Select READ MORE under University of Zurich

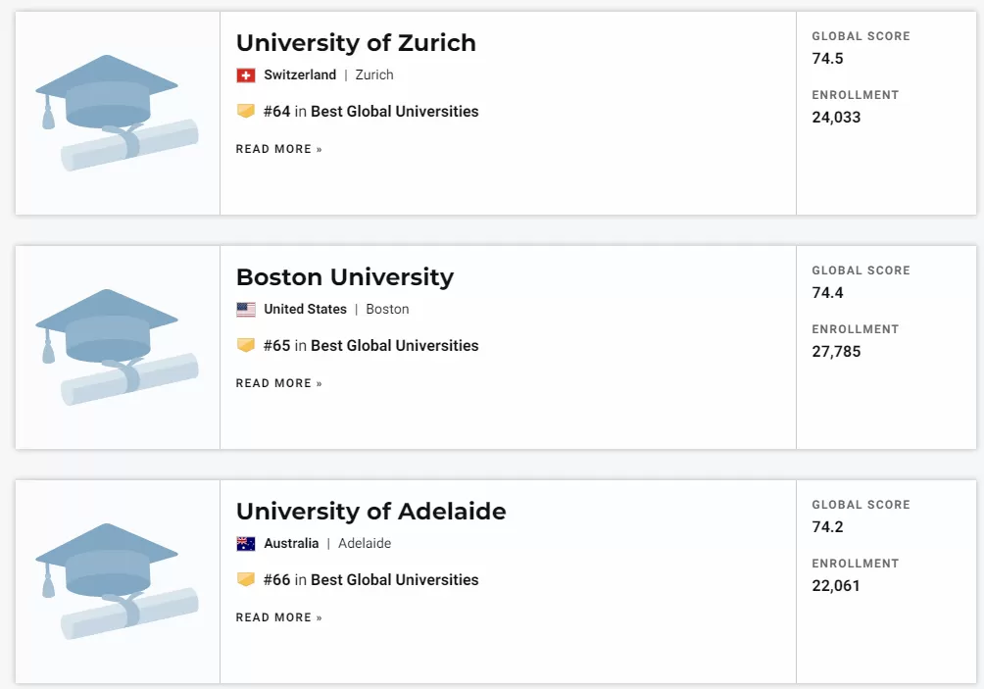click(278, 149)
